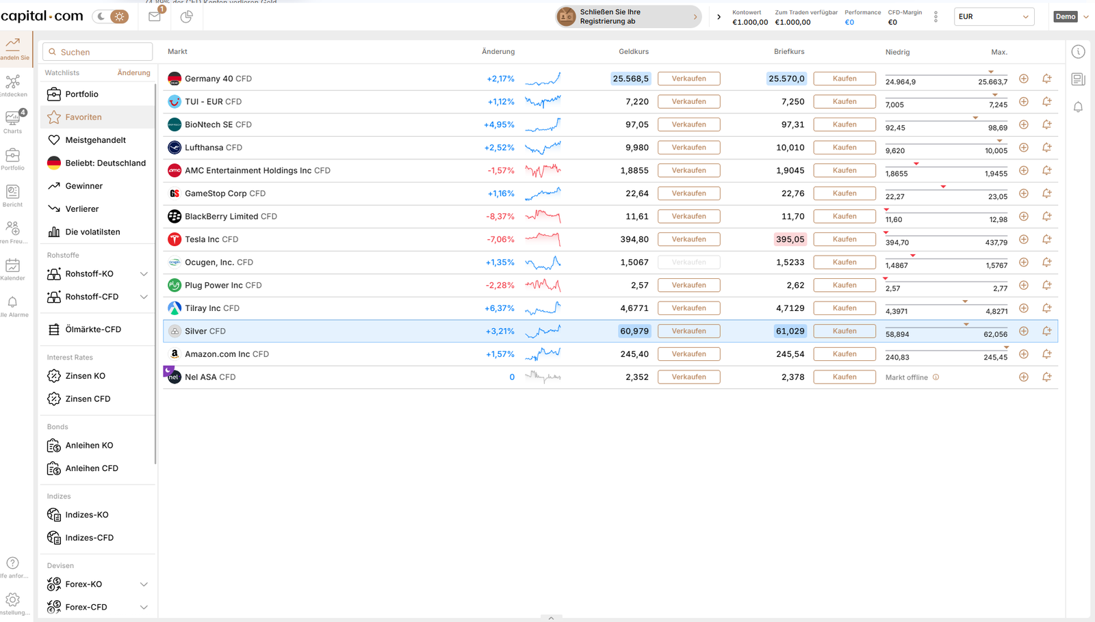
Task: Open Beliebt: Deutschland list
Action: (x=97, y=163)
